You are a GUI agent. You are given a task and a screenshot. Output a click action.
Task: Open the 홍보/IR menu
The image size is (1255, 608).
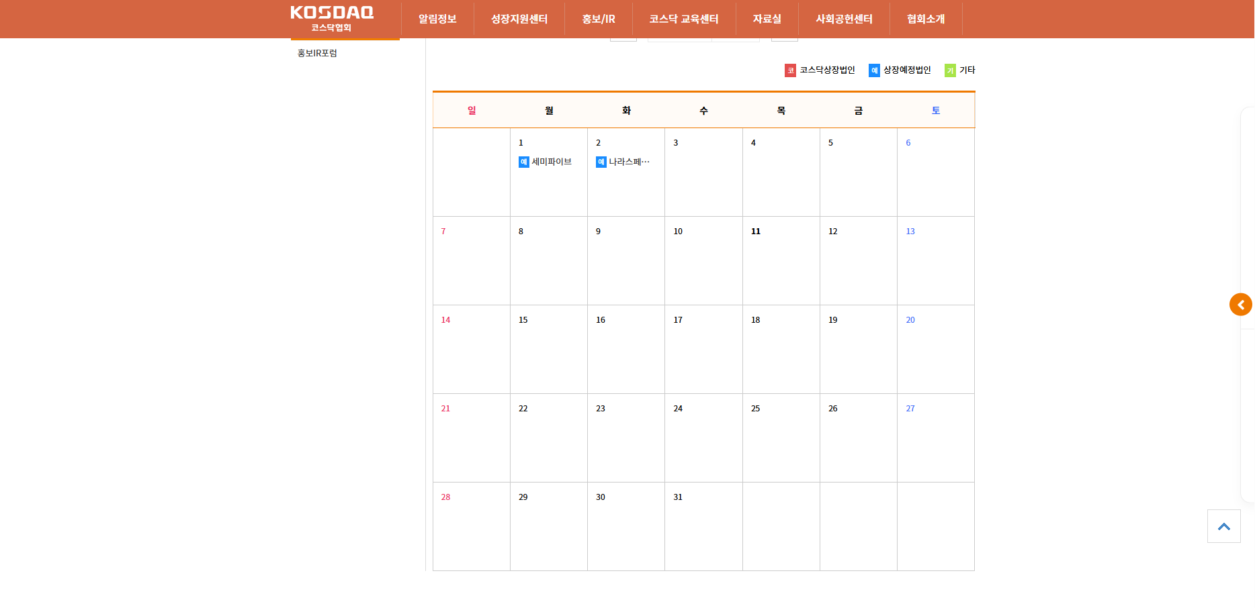click(599, 19)
